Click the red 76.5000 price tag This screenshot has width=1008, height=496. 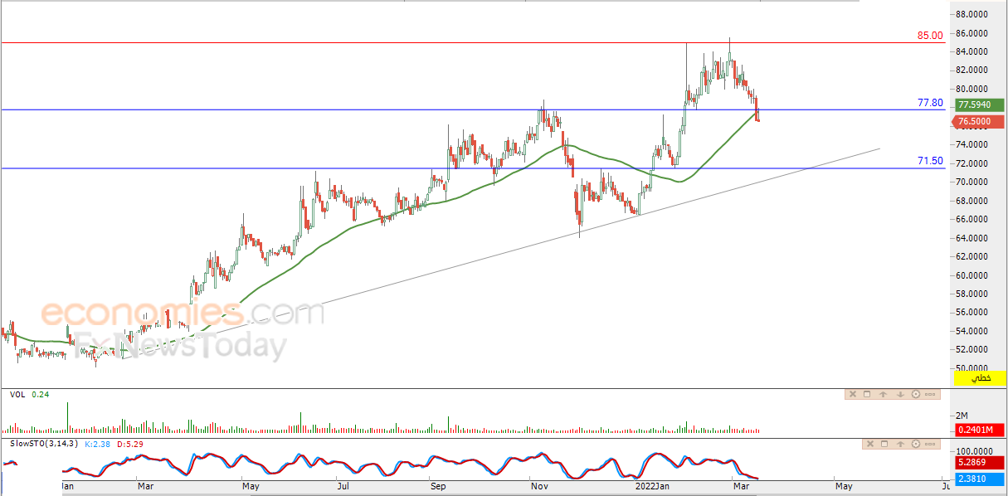pyautogui.click(x=980, y=121)
